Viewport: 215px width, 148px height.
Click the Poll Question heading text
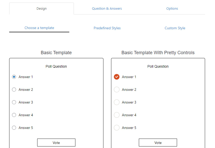[56, 66]
